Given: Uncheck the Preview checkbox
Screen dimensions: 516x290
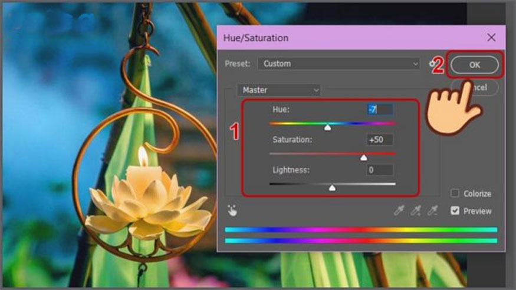Looking at the screenshot, I should click(x=455, y=211).
